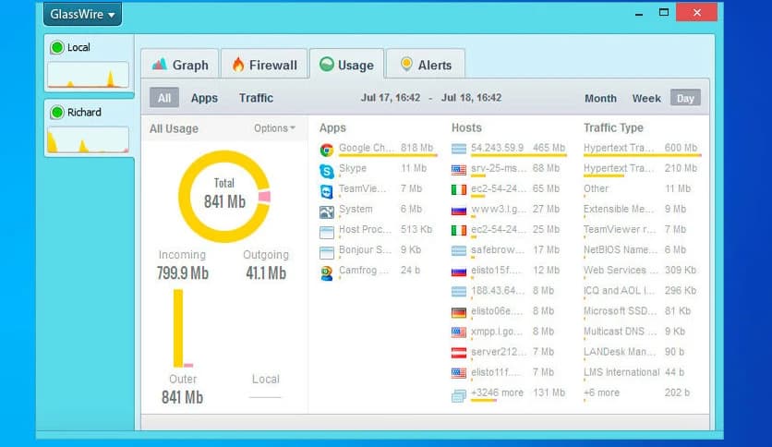Screen dimensions: 772x447
Task: Click the US flag beside xmpp.l.go
Action: coord(458,332)
